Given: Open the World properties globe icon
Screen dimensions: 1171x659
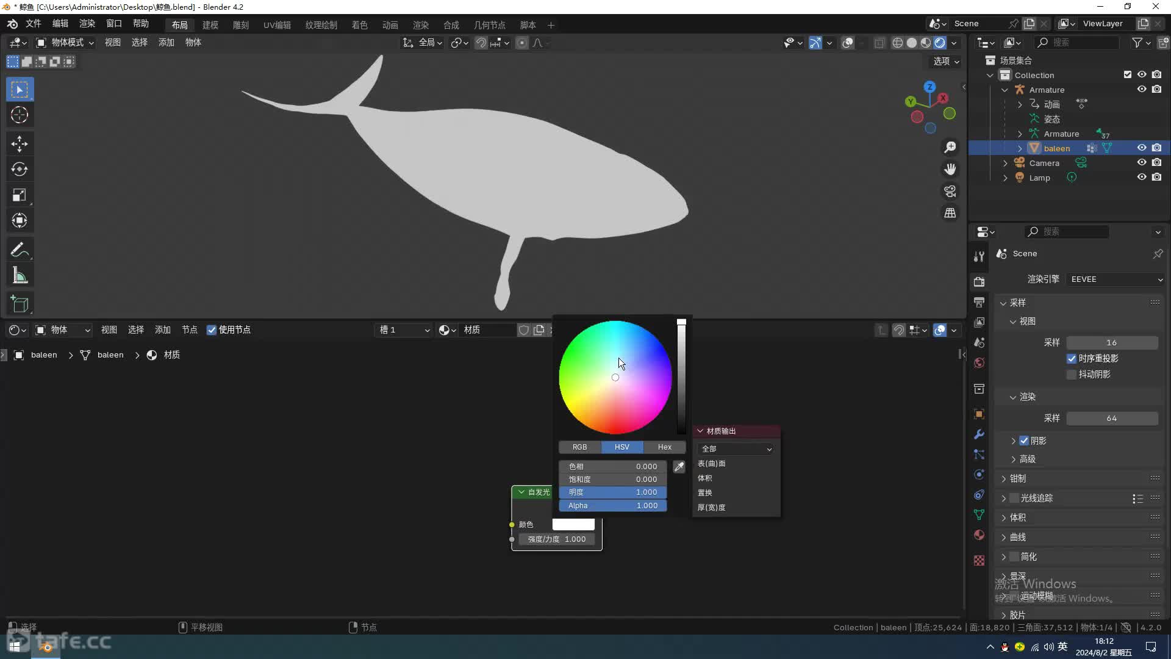Looking at the screenshot, I should 979,363.
